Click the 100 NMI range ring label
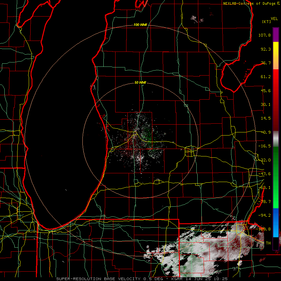281x281 pixels. pyautogui.click(x=140, y=25)
